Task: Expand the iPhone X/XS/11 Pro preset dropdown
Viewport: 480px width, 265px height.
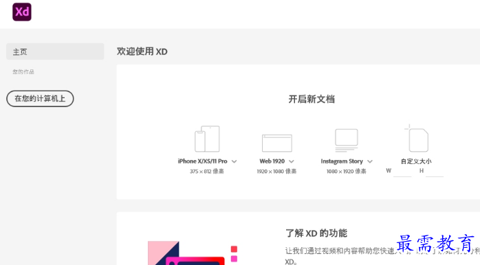Action: tap(234, 161)
